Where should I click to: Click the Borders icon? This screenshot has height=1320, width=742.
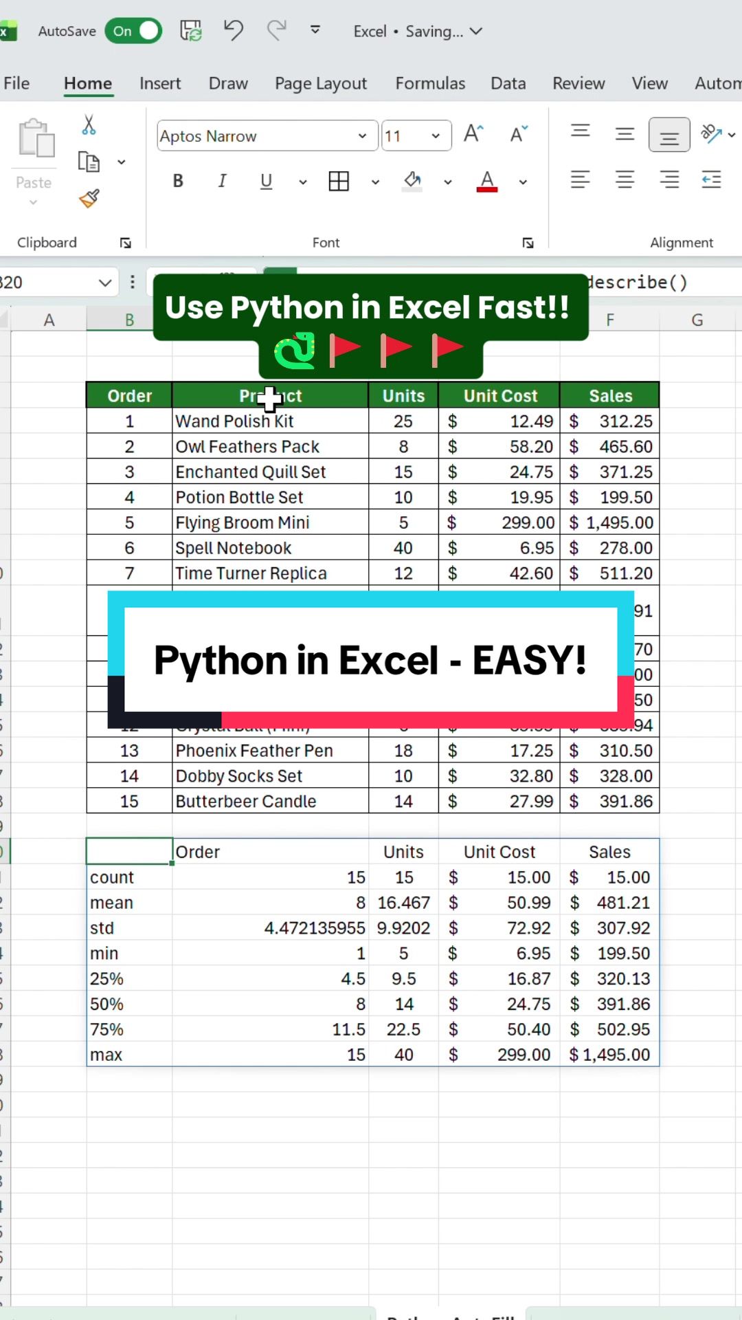(x=339, y=181)
